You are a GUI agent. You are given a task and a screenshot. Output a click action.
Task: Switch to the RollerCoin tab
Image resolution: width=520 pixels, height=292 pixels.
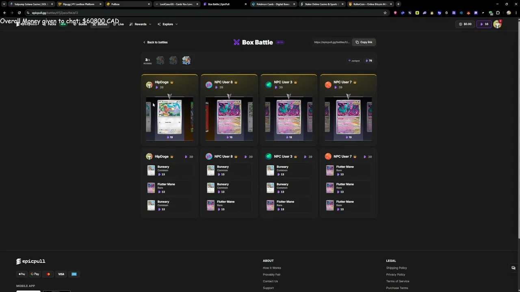pyautogui.click(x=370, y=4)
